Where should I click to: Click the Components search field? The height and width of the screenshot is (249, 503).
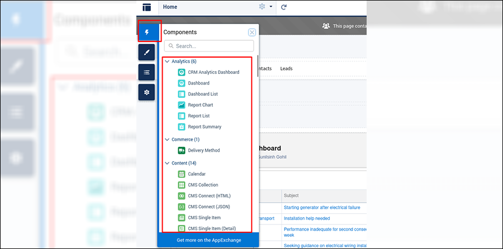point(209,46)
